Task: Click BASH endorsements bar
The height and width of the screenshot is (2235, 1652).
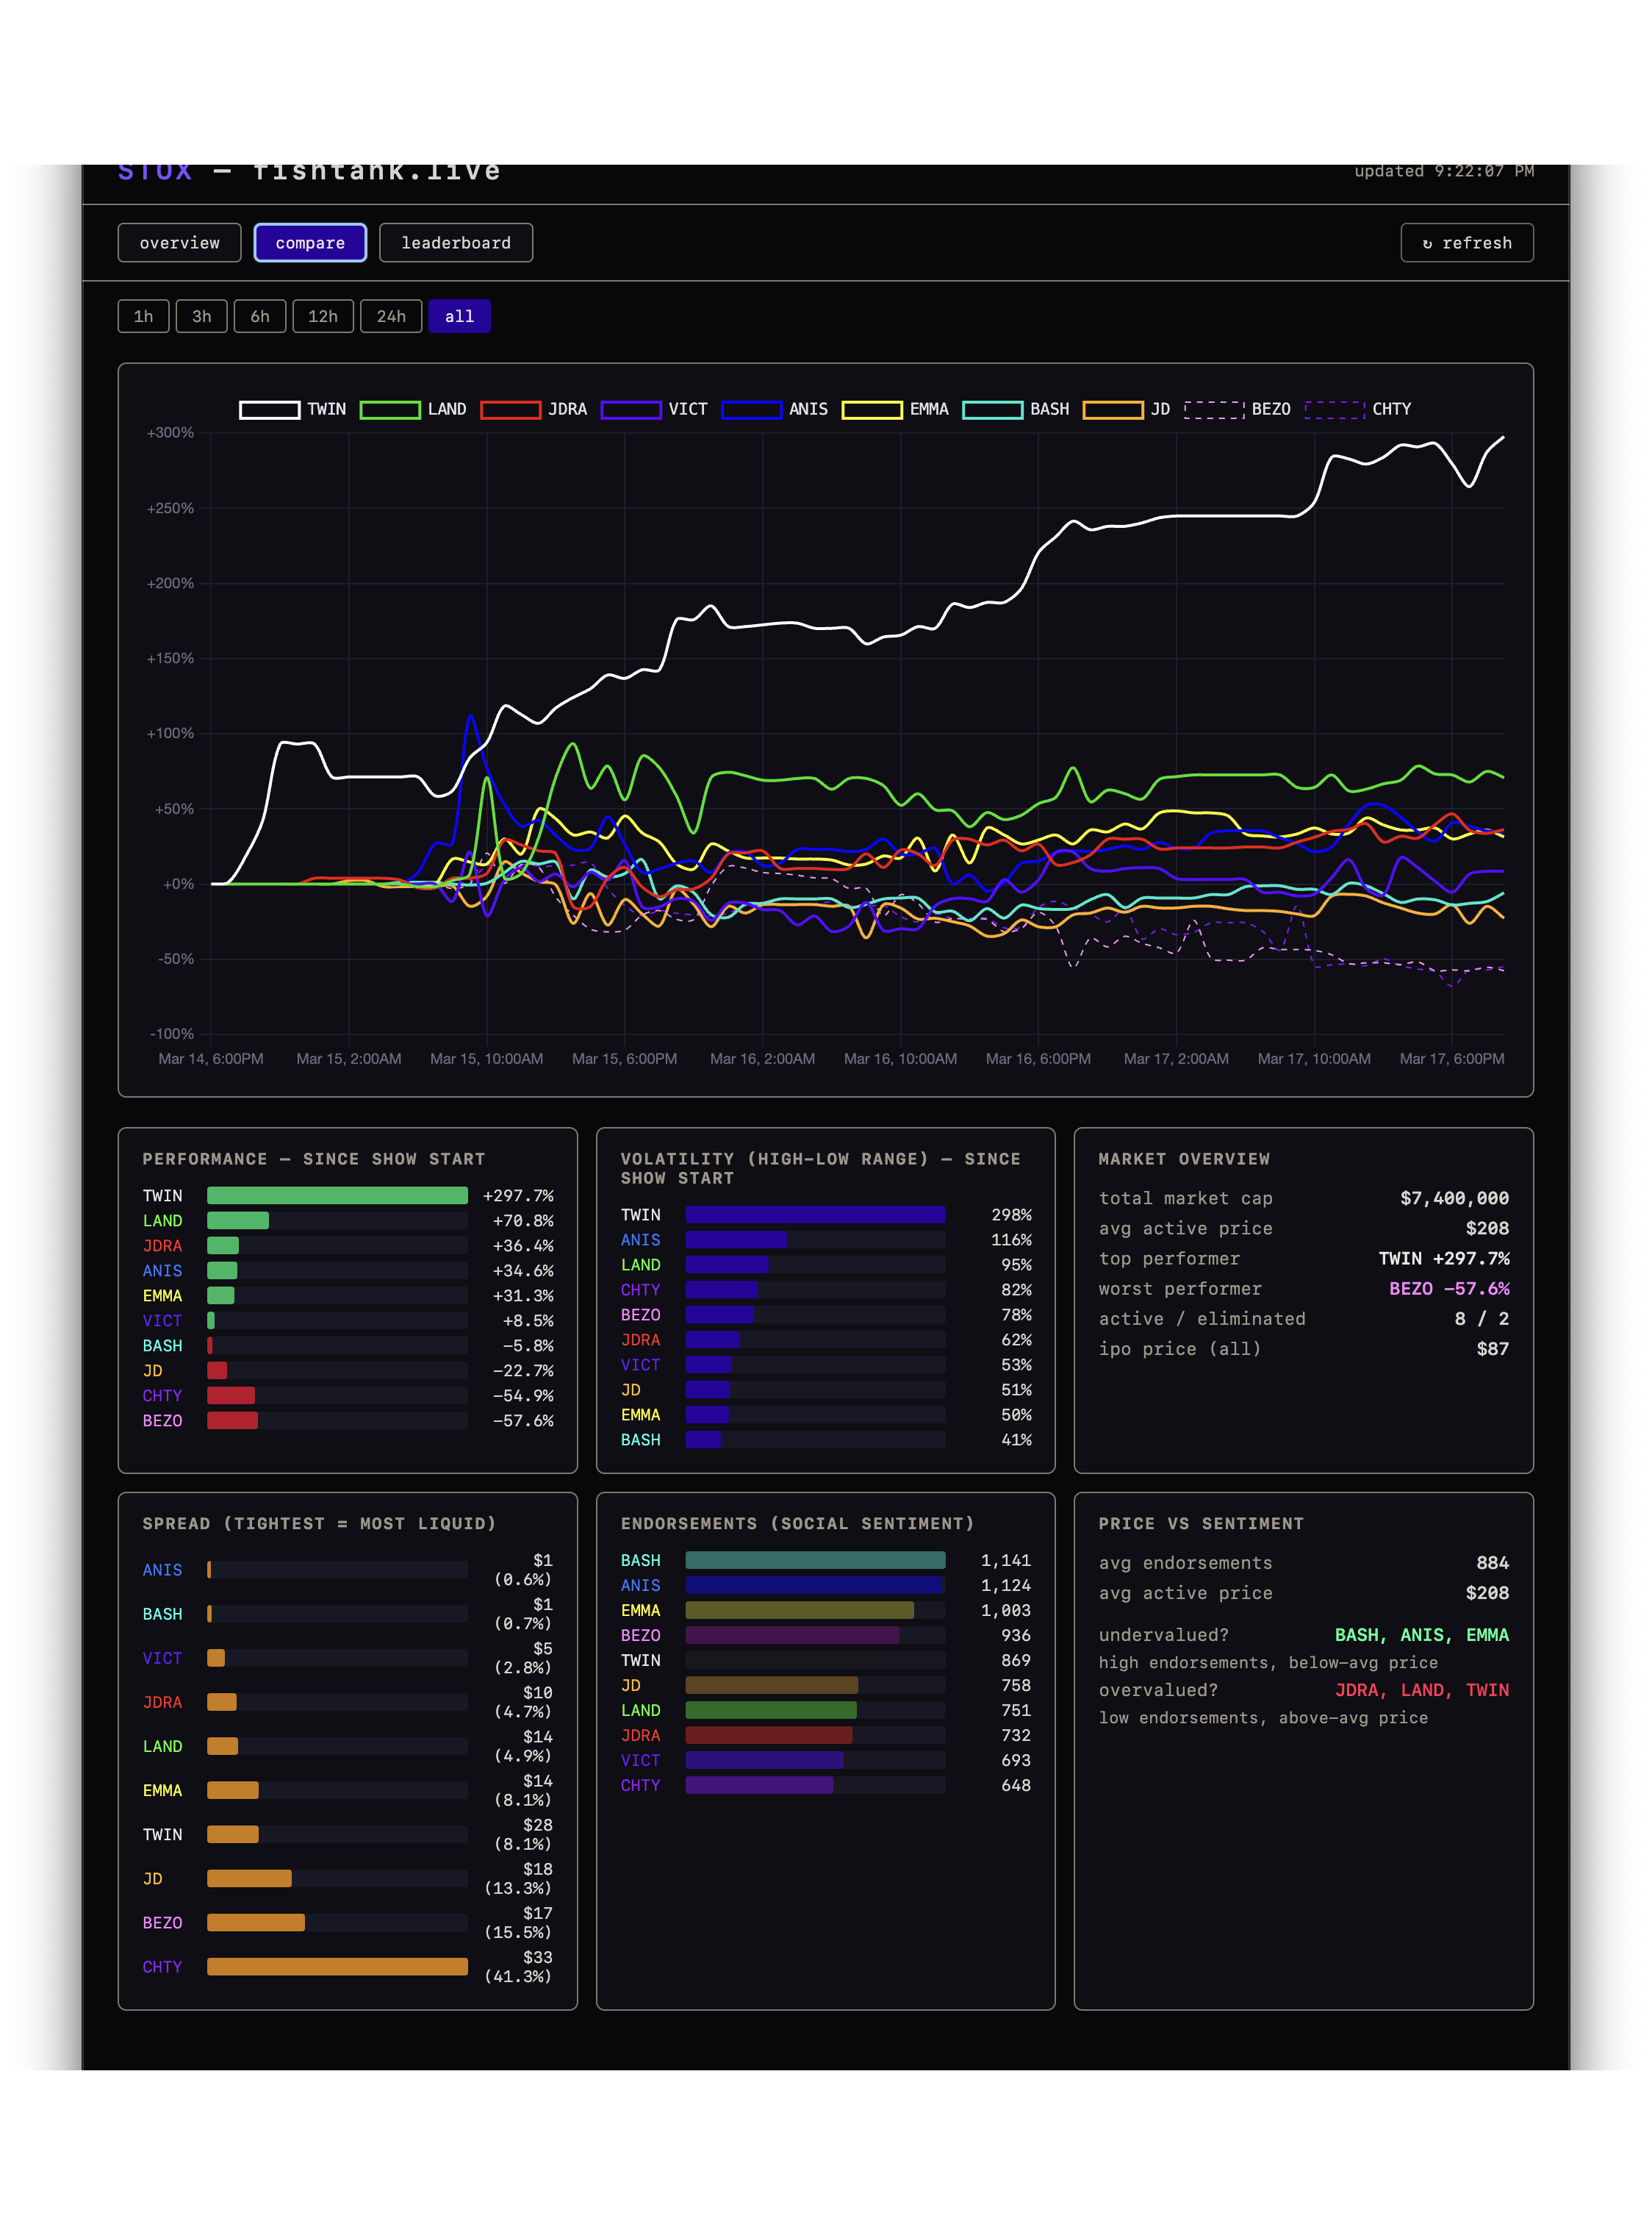Action: 814,1559
